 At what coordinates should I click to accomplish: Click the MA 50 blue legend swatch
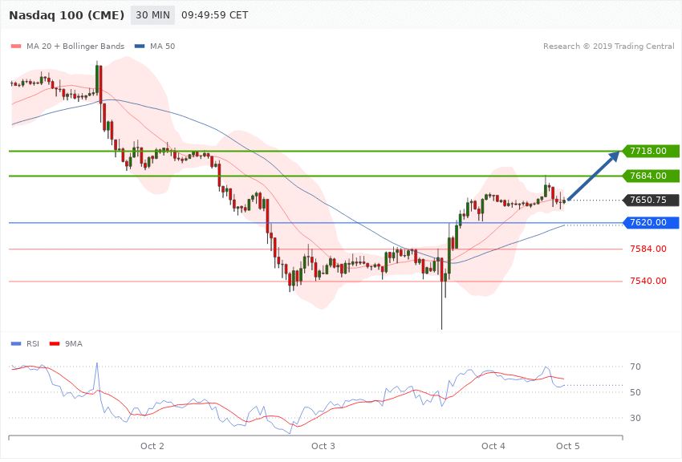point(140,46)
